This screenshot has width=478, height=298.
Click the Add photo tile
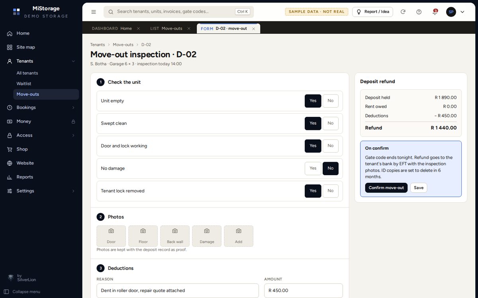(x=239, y=236)
